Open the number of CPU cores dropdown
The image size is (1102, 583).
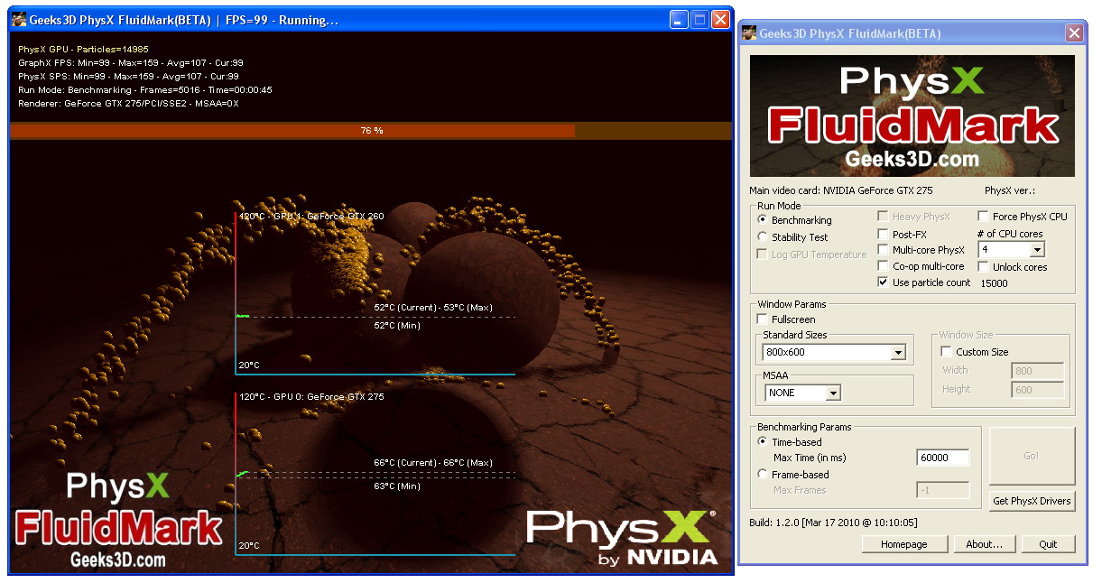(x=1036, y=250)
